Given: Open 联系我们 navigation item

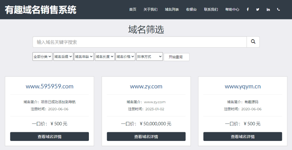Looking at the screenshot, I should point(211,9).
